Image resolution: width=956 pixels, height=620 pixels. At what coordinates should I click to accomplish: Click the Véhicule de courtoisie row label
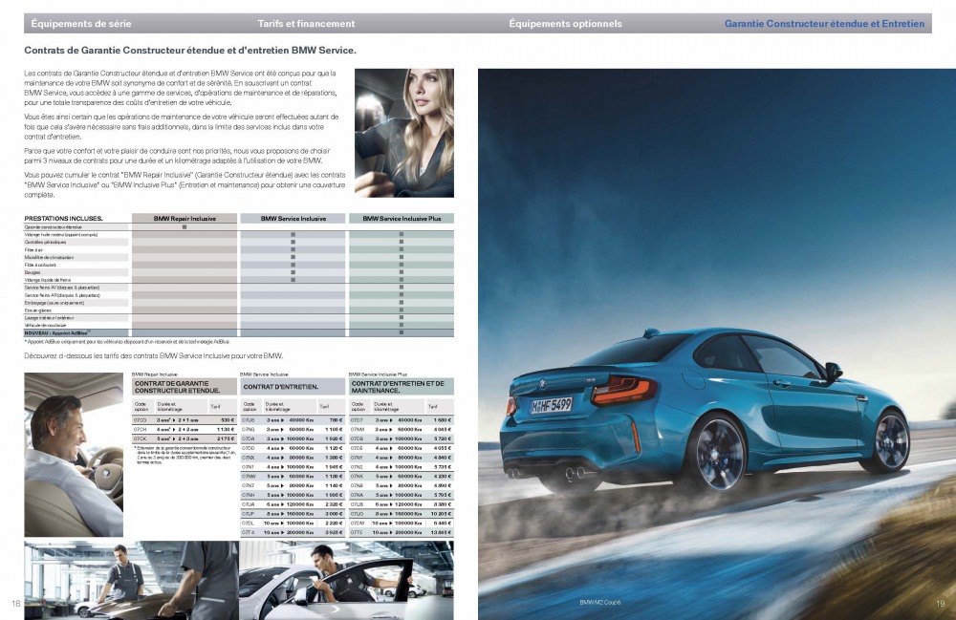click(x=45, y=325)
